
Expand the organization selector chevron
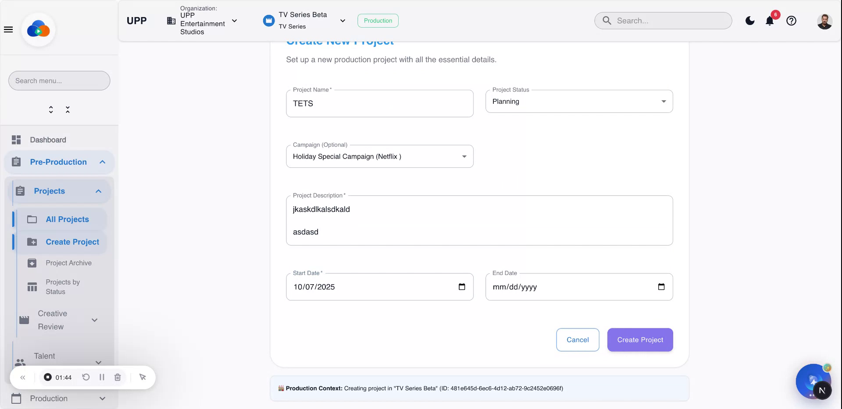click(235, 21)
